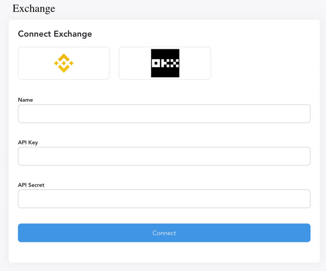The height and width of the screenshot is (271, 326).
Task: Choose the Binance exchange card
Action: point(64,63)
